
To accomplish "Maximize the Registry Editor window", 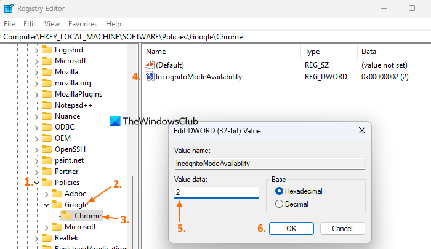I will tap(412, 8).
